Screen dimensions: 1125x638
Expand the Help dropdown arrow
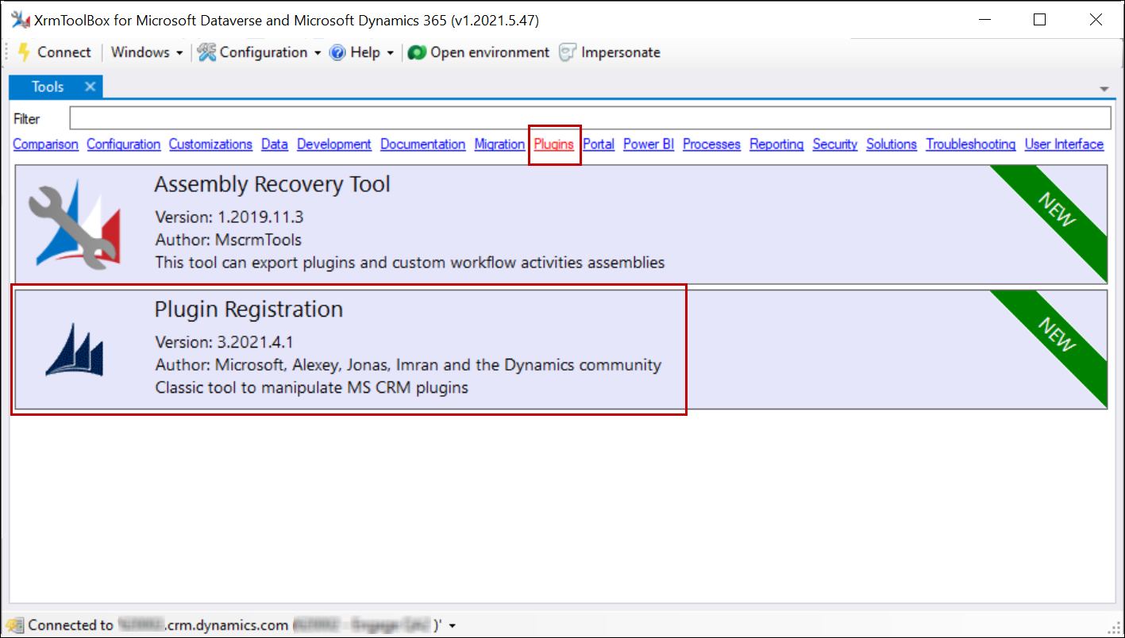(390, 53)
